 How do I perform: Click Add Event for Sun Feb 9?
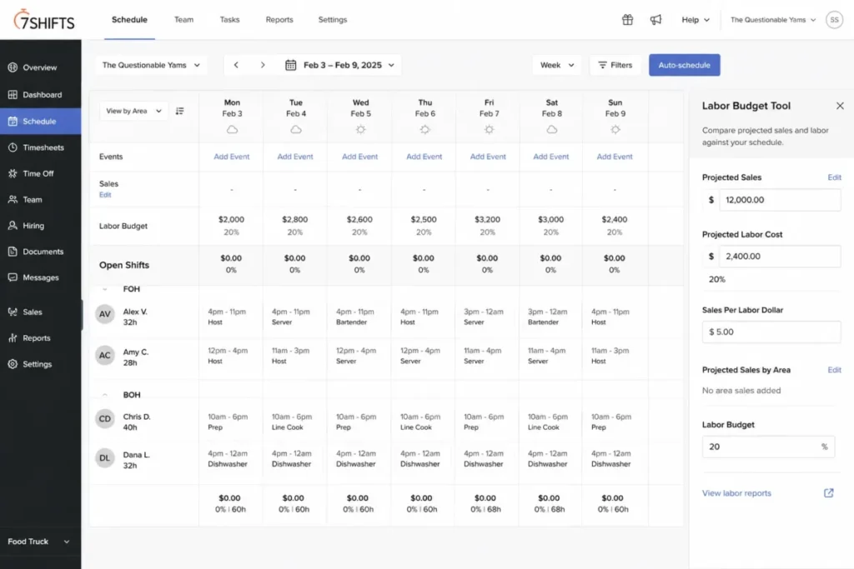(x=615, y=157)
